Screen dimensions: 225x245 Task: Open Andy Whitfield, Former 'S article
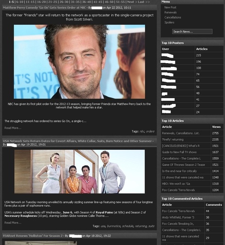178,217
